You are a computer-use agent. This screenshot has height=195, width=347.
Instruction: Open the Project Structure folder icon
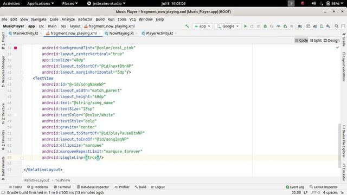coord(300,26)
